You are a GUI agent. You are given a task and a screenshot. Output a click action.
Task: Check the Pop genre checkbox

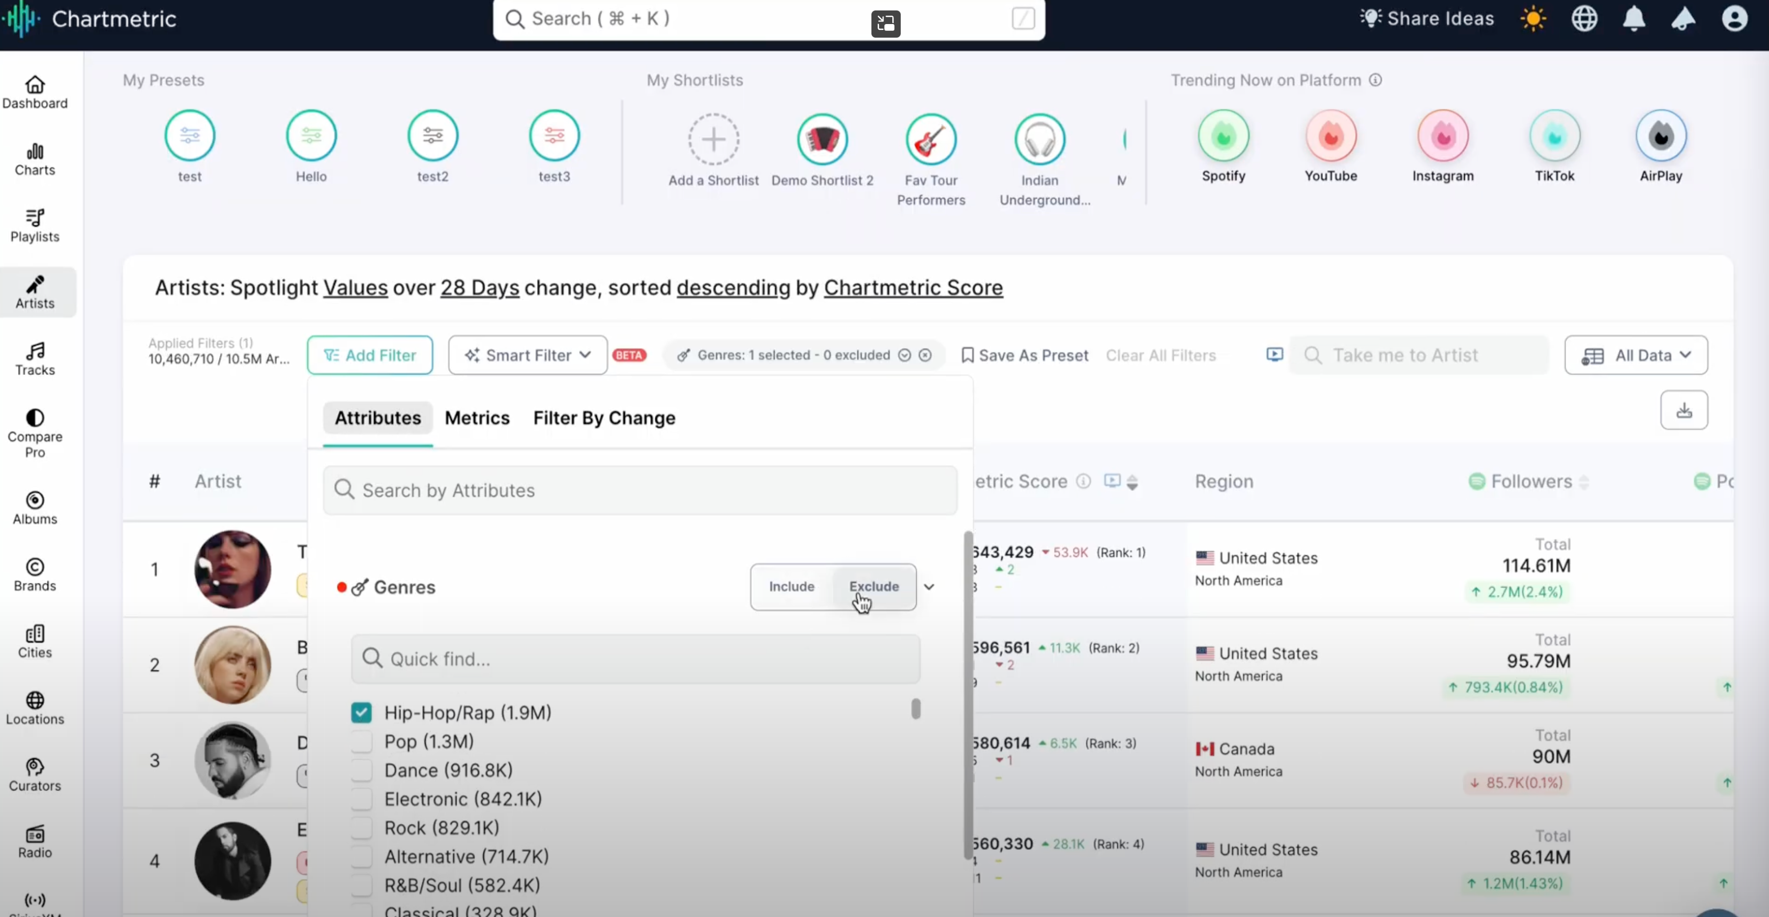click(361, 741)
